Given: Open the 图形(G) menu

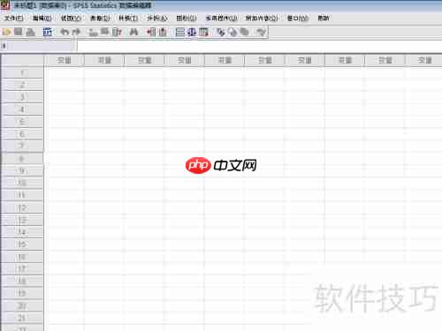Looking at the screenshot, I should pyautogui.click(x=187, y=19).
